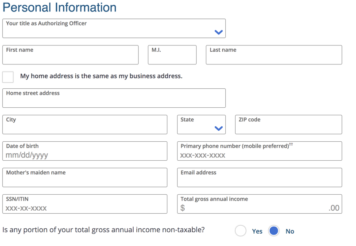This screenshot has height=246, width=356.
Task: Focus the Primary phone number field
Action: (x=259, y=151)
